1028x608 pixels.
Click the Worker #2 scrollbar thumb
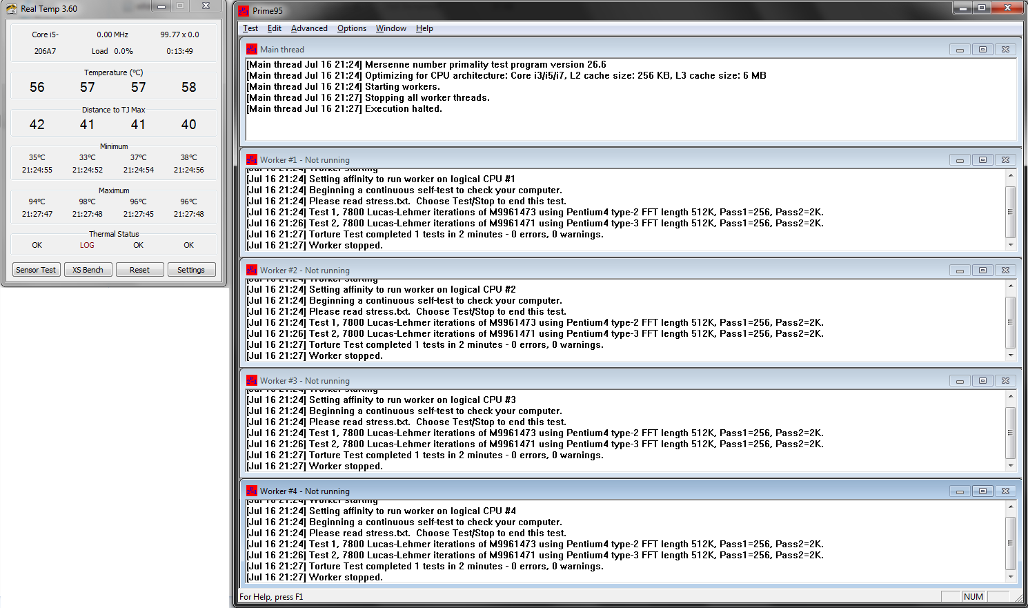[1011, 322]
